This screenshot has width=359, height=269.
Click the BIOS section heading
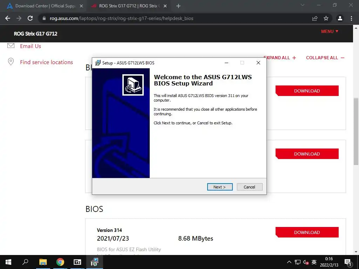94,209
